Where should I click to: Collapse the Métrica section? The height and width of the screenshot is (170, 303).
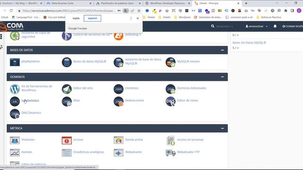[223, 128]
